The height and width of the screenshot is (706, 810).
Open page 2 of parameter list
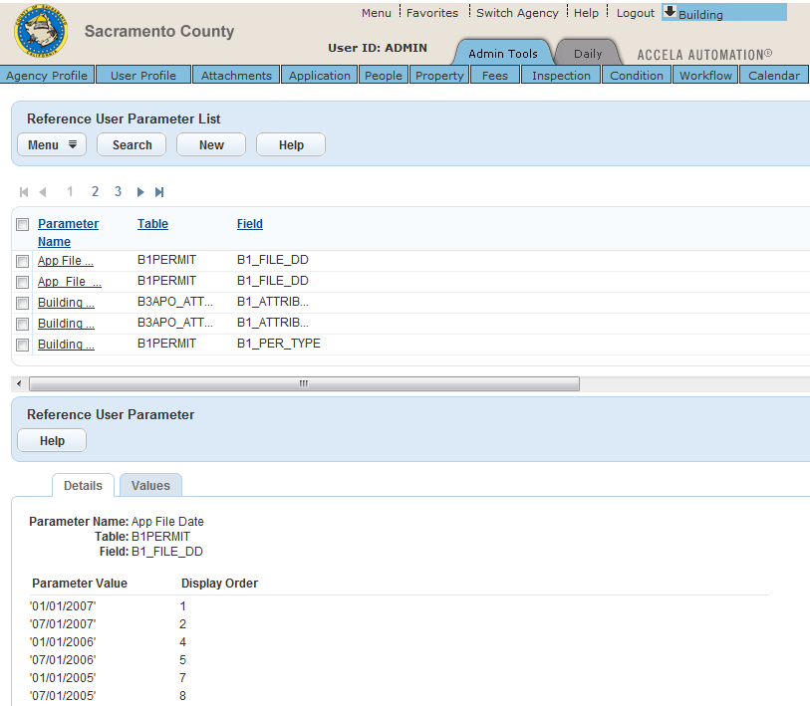click(96, 192)
